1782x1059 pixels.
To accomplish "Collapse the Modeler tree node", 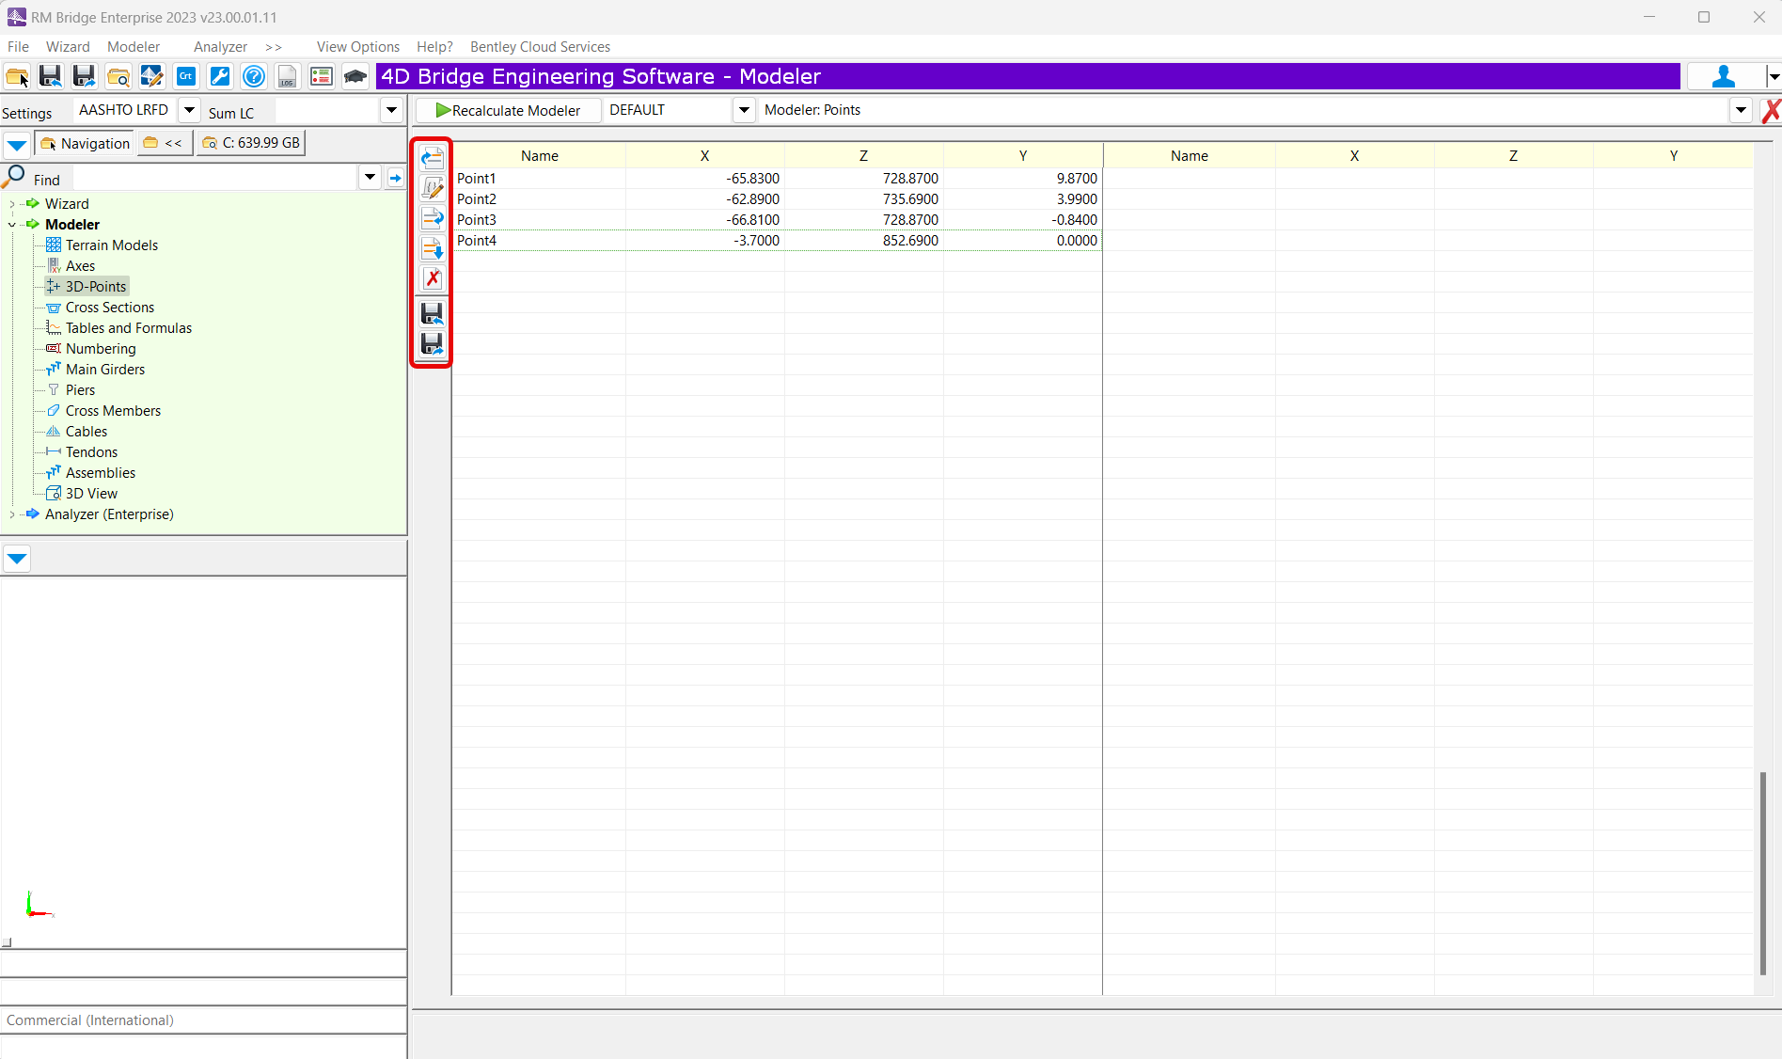I will [11, 225].
